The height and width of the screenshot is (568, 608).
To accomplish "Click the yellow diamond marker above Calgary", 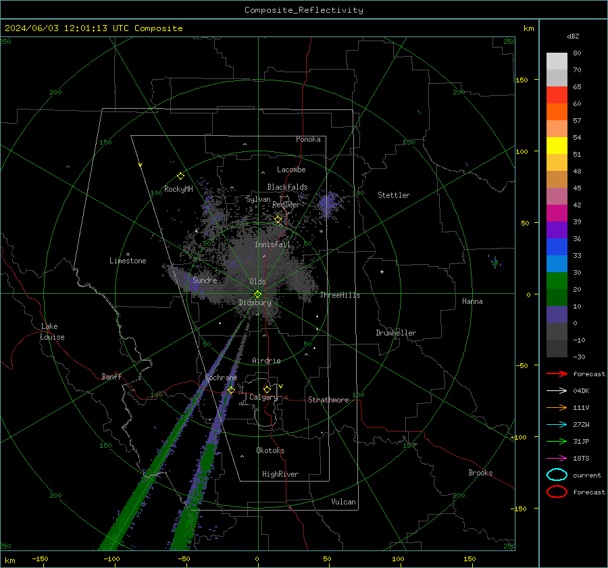I will (267, 389).
